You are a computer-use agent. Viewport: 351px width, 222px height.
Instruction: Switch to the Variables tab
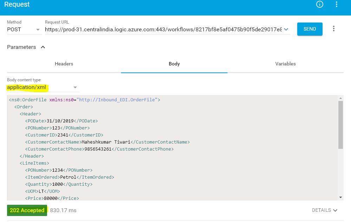point(285,64)
